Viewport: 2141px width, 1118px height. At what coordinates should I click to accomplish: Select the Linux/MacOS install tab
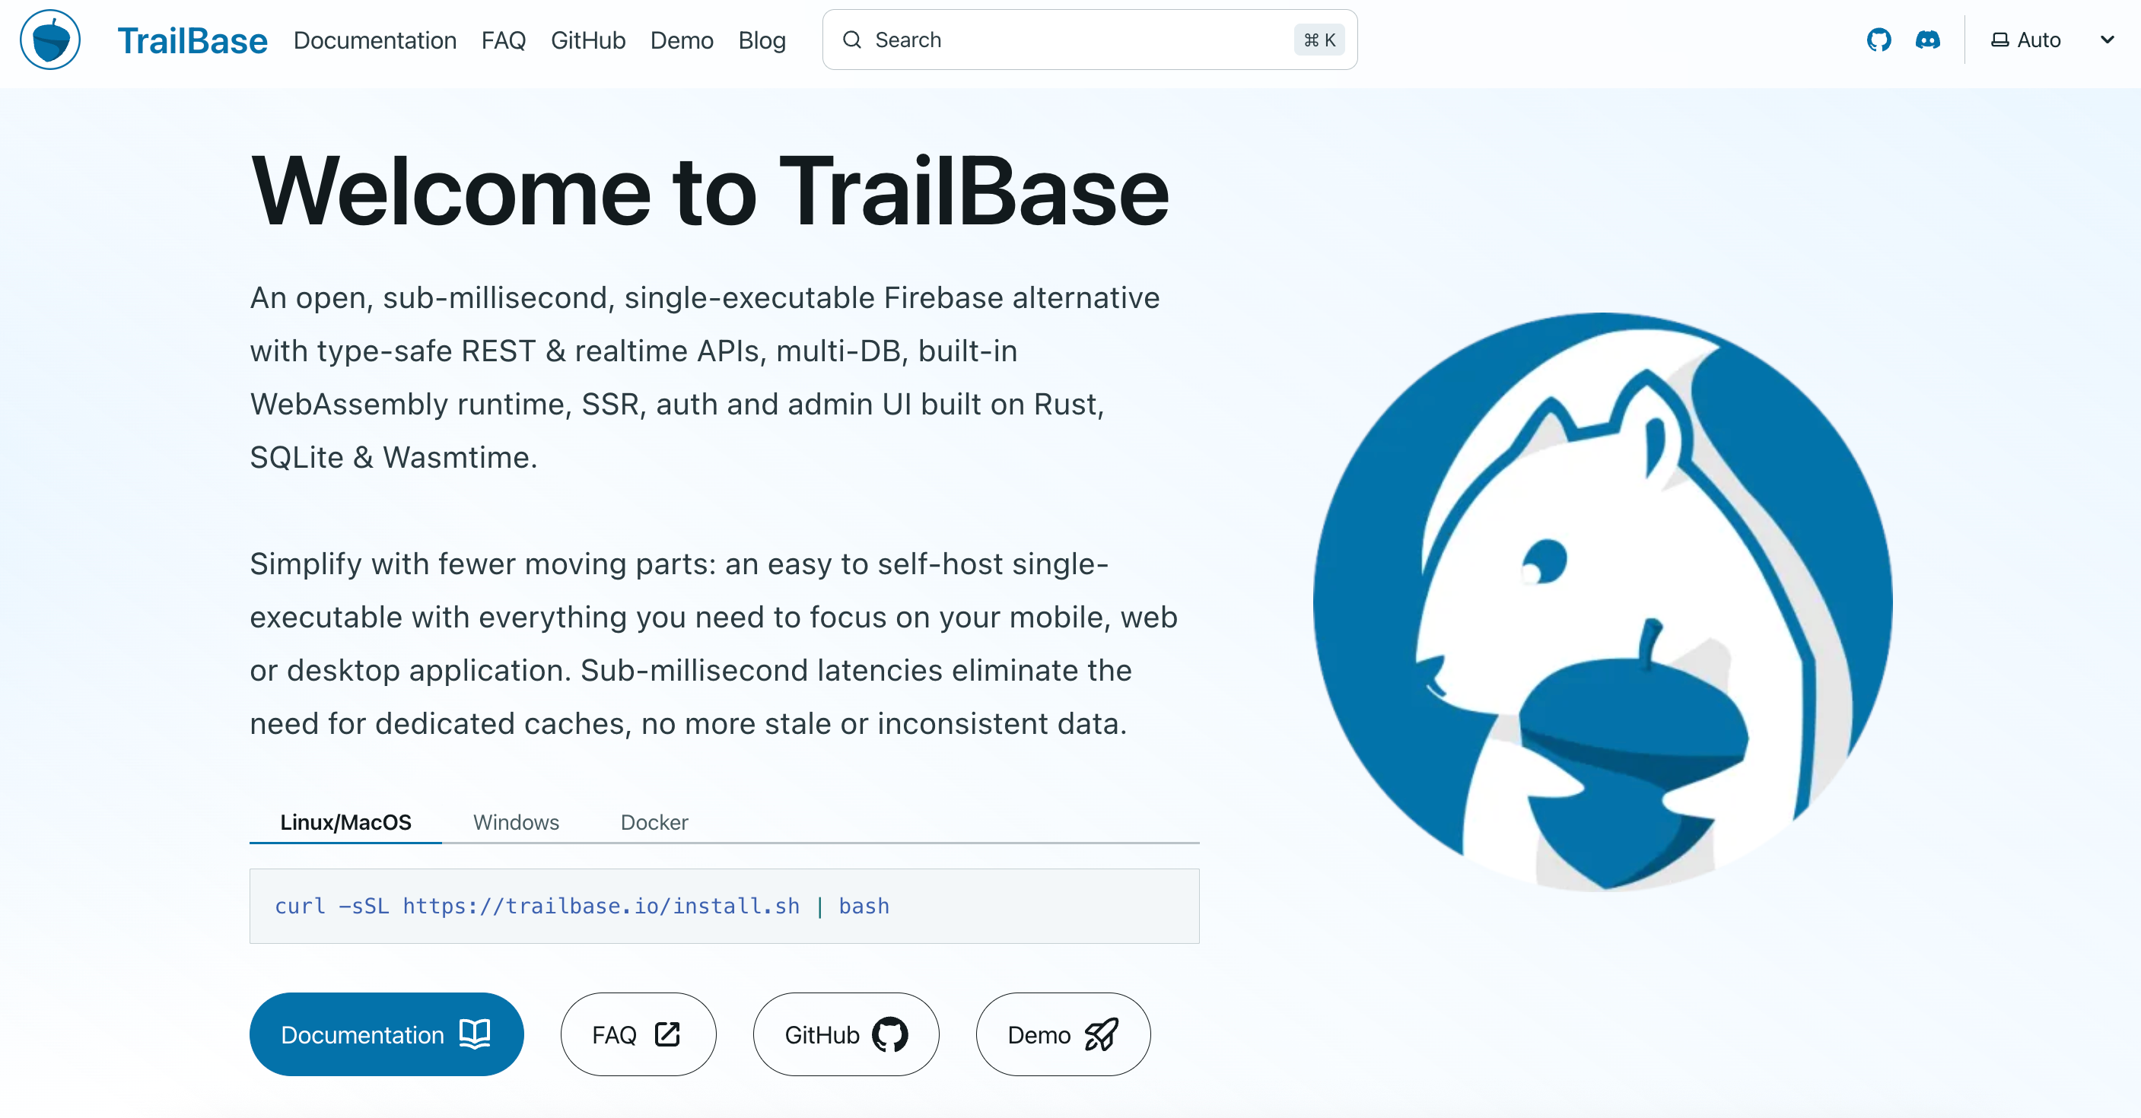coord(345,822)
